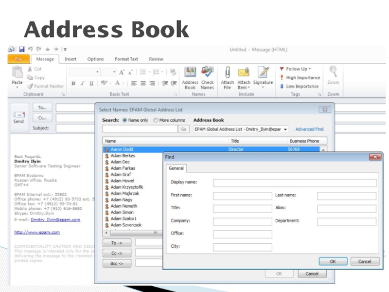Toggle High Importance flag
Image resolution: width=389 pixels, height=292 pixels.
coord(300,78)
